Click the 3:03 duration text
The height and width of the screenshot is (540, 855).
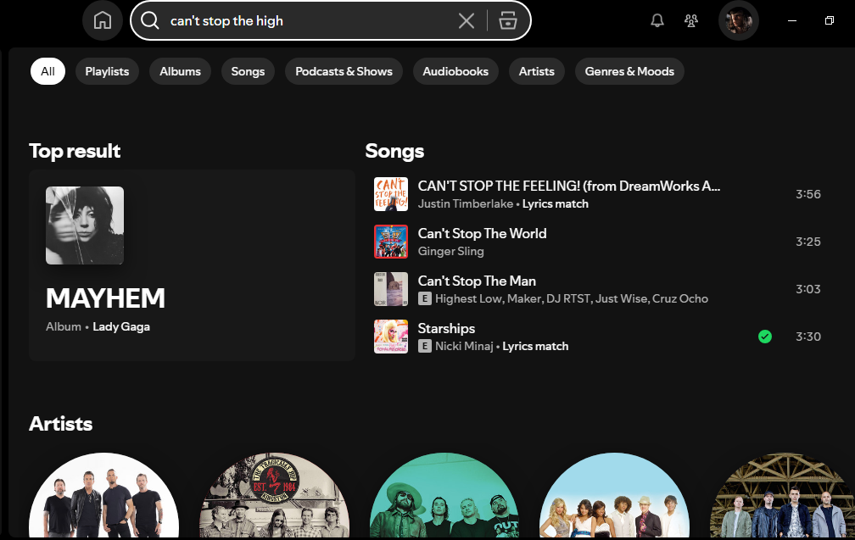(x=808, y=289)
